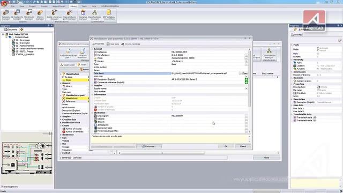Screen dimensions: 343x193
Task: Open the ERP database connection
Action: click(109, 14)
